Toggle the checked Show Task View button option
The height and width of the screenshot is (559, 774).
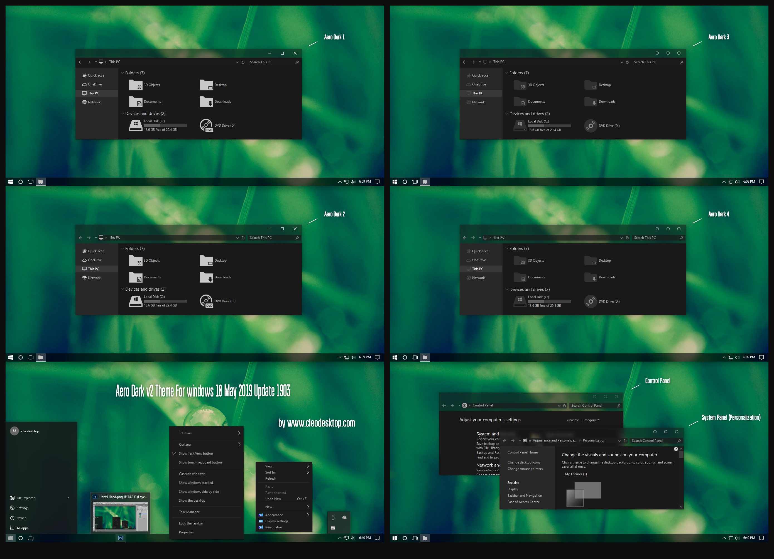[207, 453]
